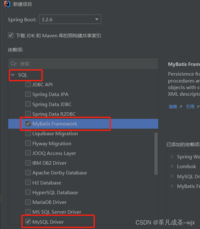
Task: Enable the JDBC API checkbox
Action: coord(28,84)
